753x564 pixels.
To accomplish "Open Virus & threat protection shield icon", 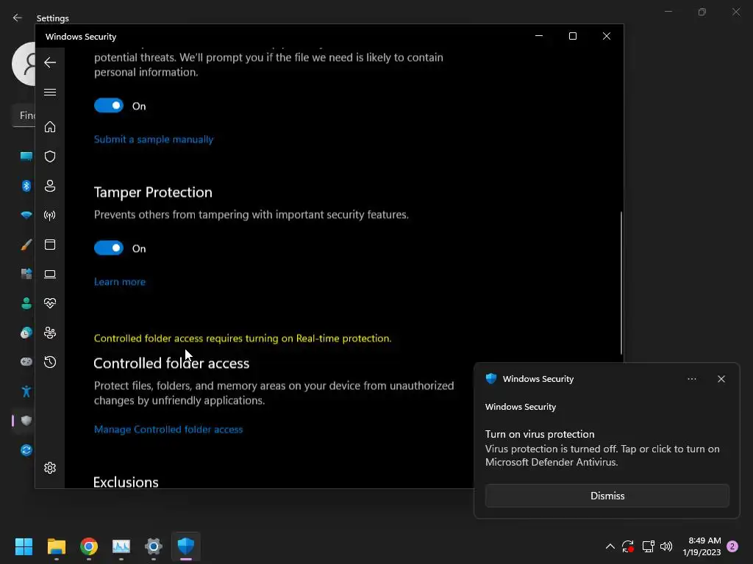I will [x=50, y=156].
